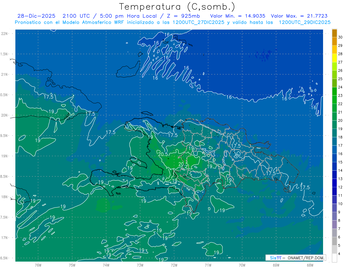Click the color bar label "21"

point(340,112)
